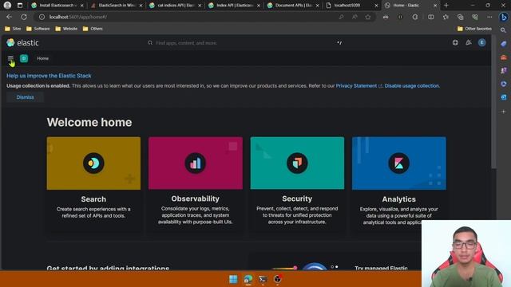Open the Tools briefcase sidebar icon
Viewport: 511px width, 287px height.
[504, 57]
